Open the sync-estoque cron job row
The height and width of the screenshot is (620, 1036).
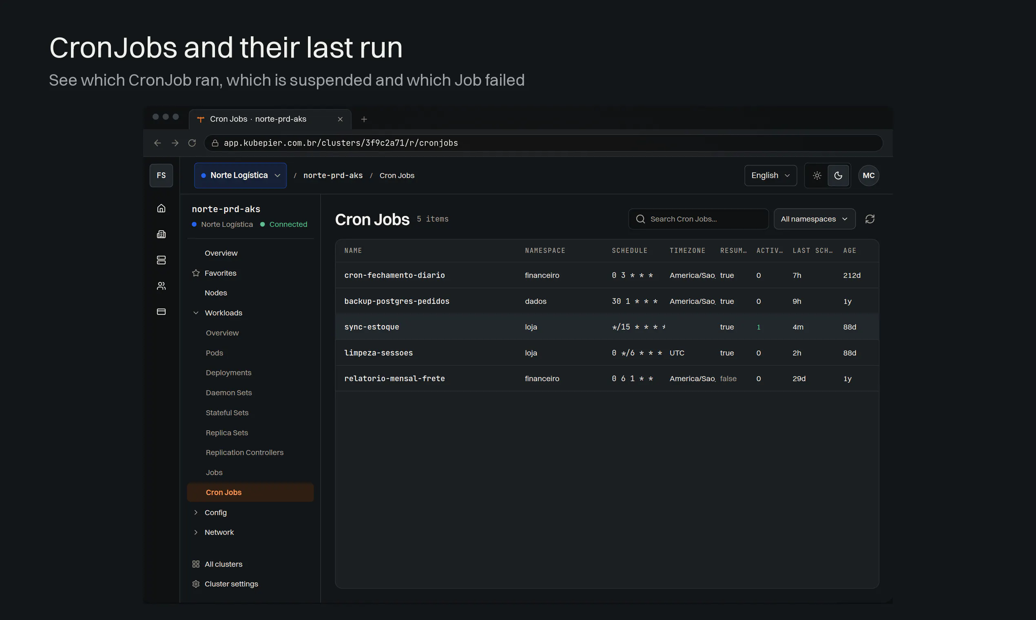point(607,327)
